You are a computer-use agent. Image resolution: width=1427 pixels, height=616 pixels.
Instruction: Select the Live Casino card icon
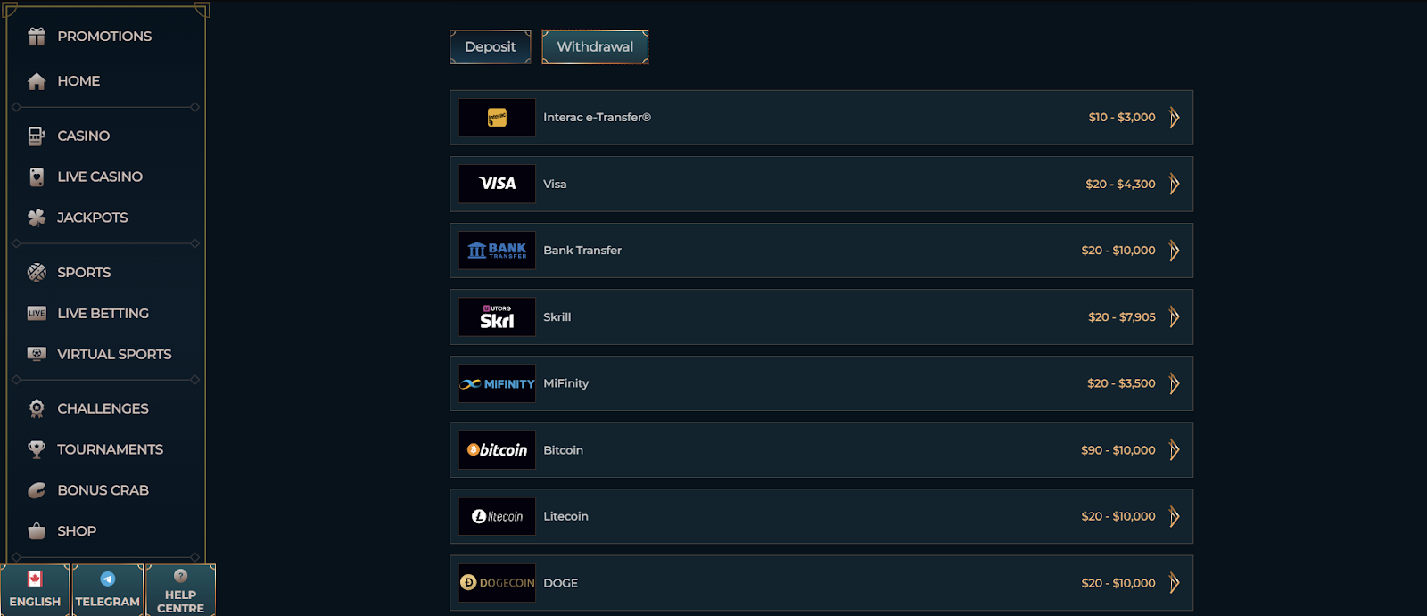click(x=37, y=177)
